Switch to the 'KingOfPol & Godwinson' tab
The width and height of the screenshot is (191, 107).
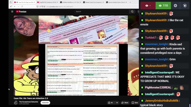(x=47, y=2)
